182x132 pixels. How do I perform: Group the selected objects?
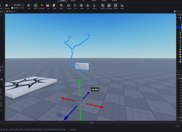pos(81,5)
